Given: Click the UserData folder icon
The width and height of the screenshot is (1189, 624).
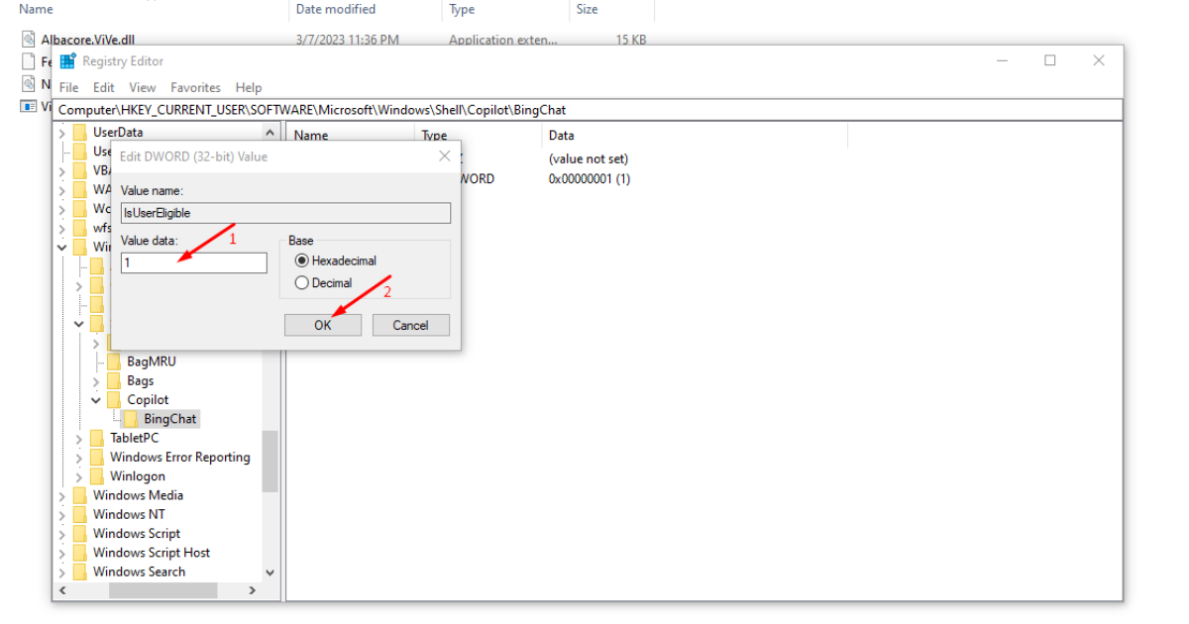Looking at the screenshot, I should pyautogui.click(x=79, y=132).
